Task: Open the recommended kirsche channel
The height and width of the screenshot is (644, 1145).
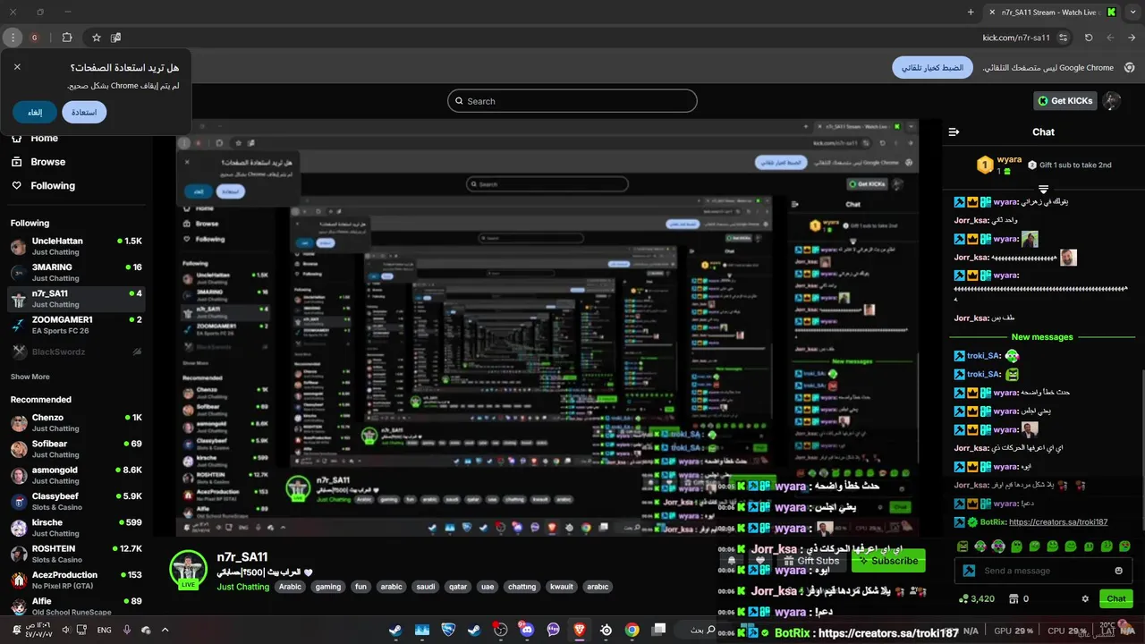Action: 76,528
